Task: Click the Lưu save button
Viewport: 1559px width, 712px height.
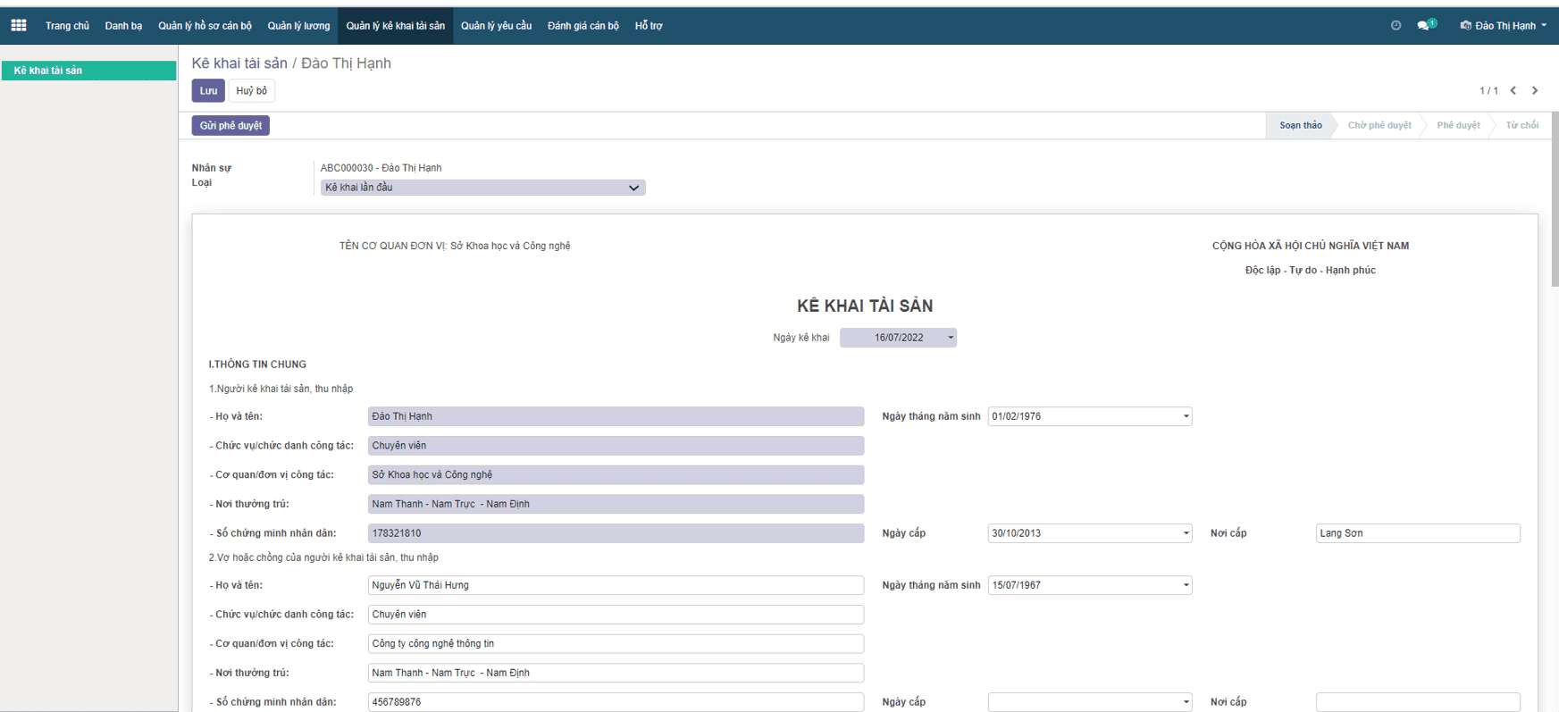Action: 208,91
